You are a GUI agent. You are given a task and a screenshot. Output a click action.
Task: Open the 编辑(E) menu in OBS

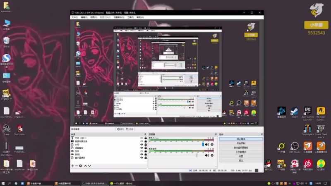(x=84, y=17)
